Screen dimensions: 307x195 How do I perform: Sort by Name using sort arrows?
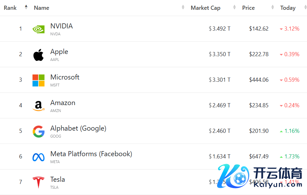tap(183, 7)
